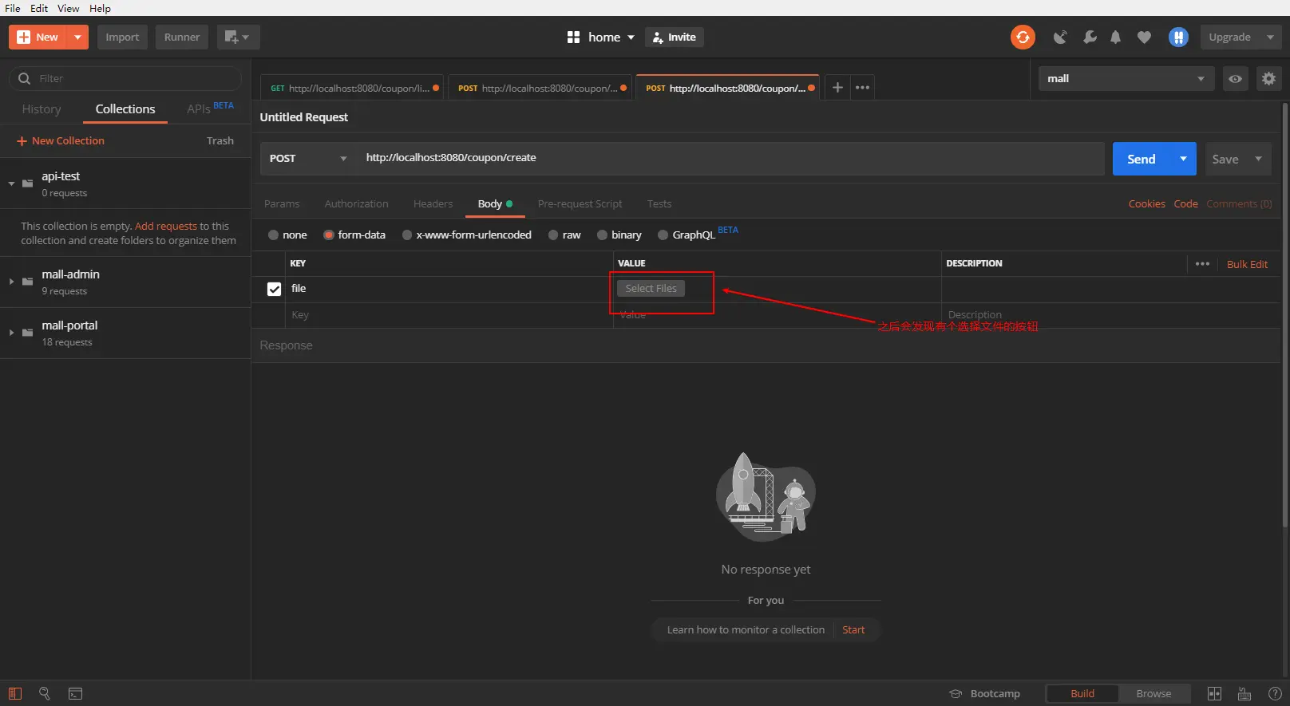This screenshot has height=706, width=1290.
Task: Open the Headers tab
Action: [433, 203]
